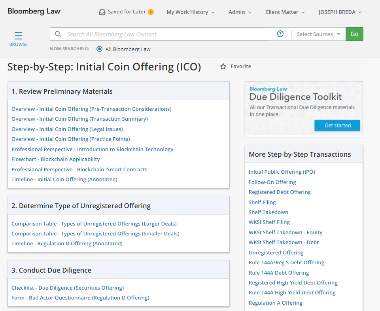Open Timeline - Regulation D Offering (Annotated)

pyautogui.click(x=67, y=244)
